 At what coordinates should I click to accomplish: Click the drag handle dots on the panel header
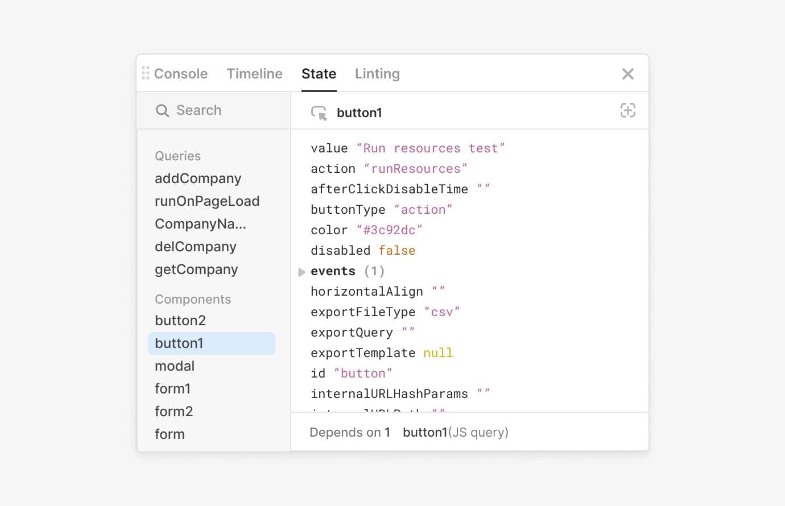pos(146,73)
